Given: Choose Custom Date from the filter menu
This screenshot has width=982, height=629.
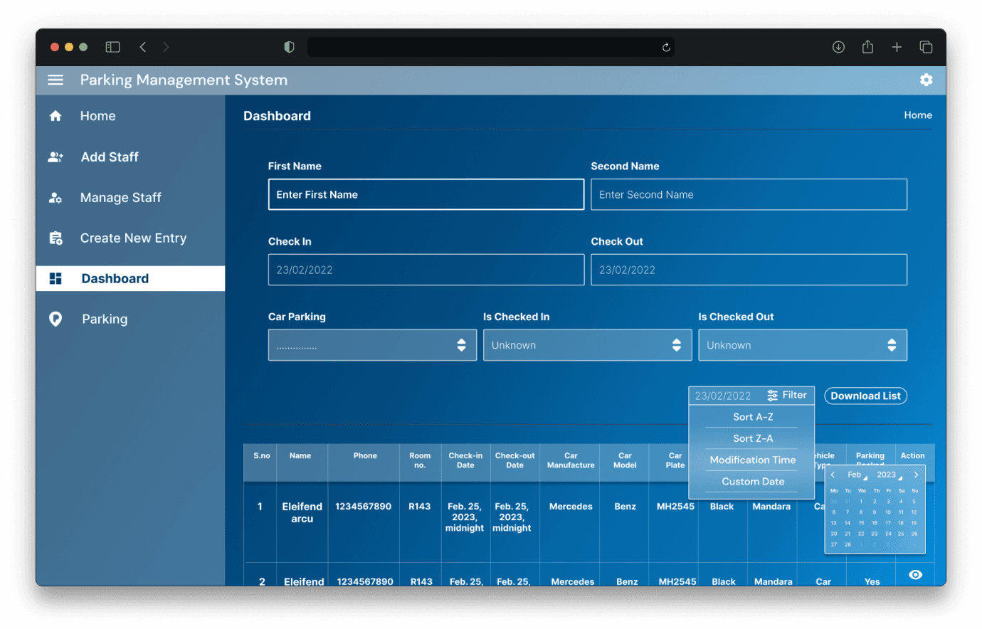Looking at the screenshot, I should tap(751, 482).
